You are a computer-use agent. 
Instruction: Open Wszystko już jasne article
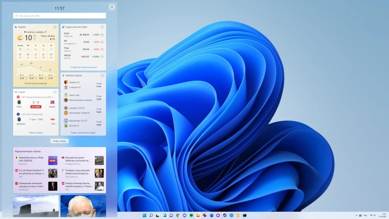(83, 161)
